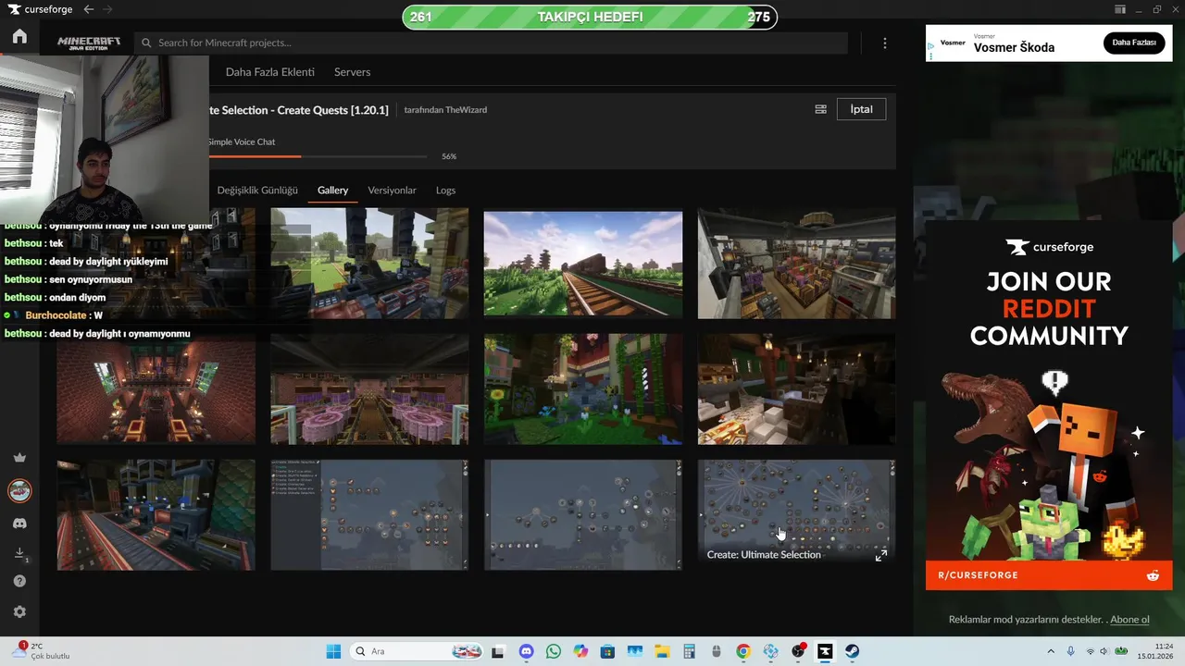Open the help question mark icon
The width and height of the screenshot is (1185, 666).
[19, 581]
